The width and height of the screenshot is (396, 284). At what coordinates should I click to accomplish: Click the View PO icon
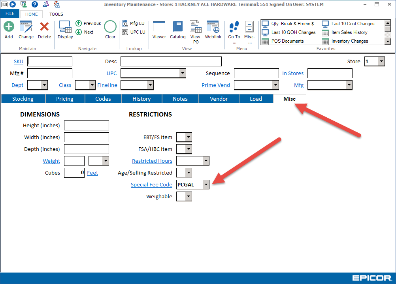coord(196,26)
